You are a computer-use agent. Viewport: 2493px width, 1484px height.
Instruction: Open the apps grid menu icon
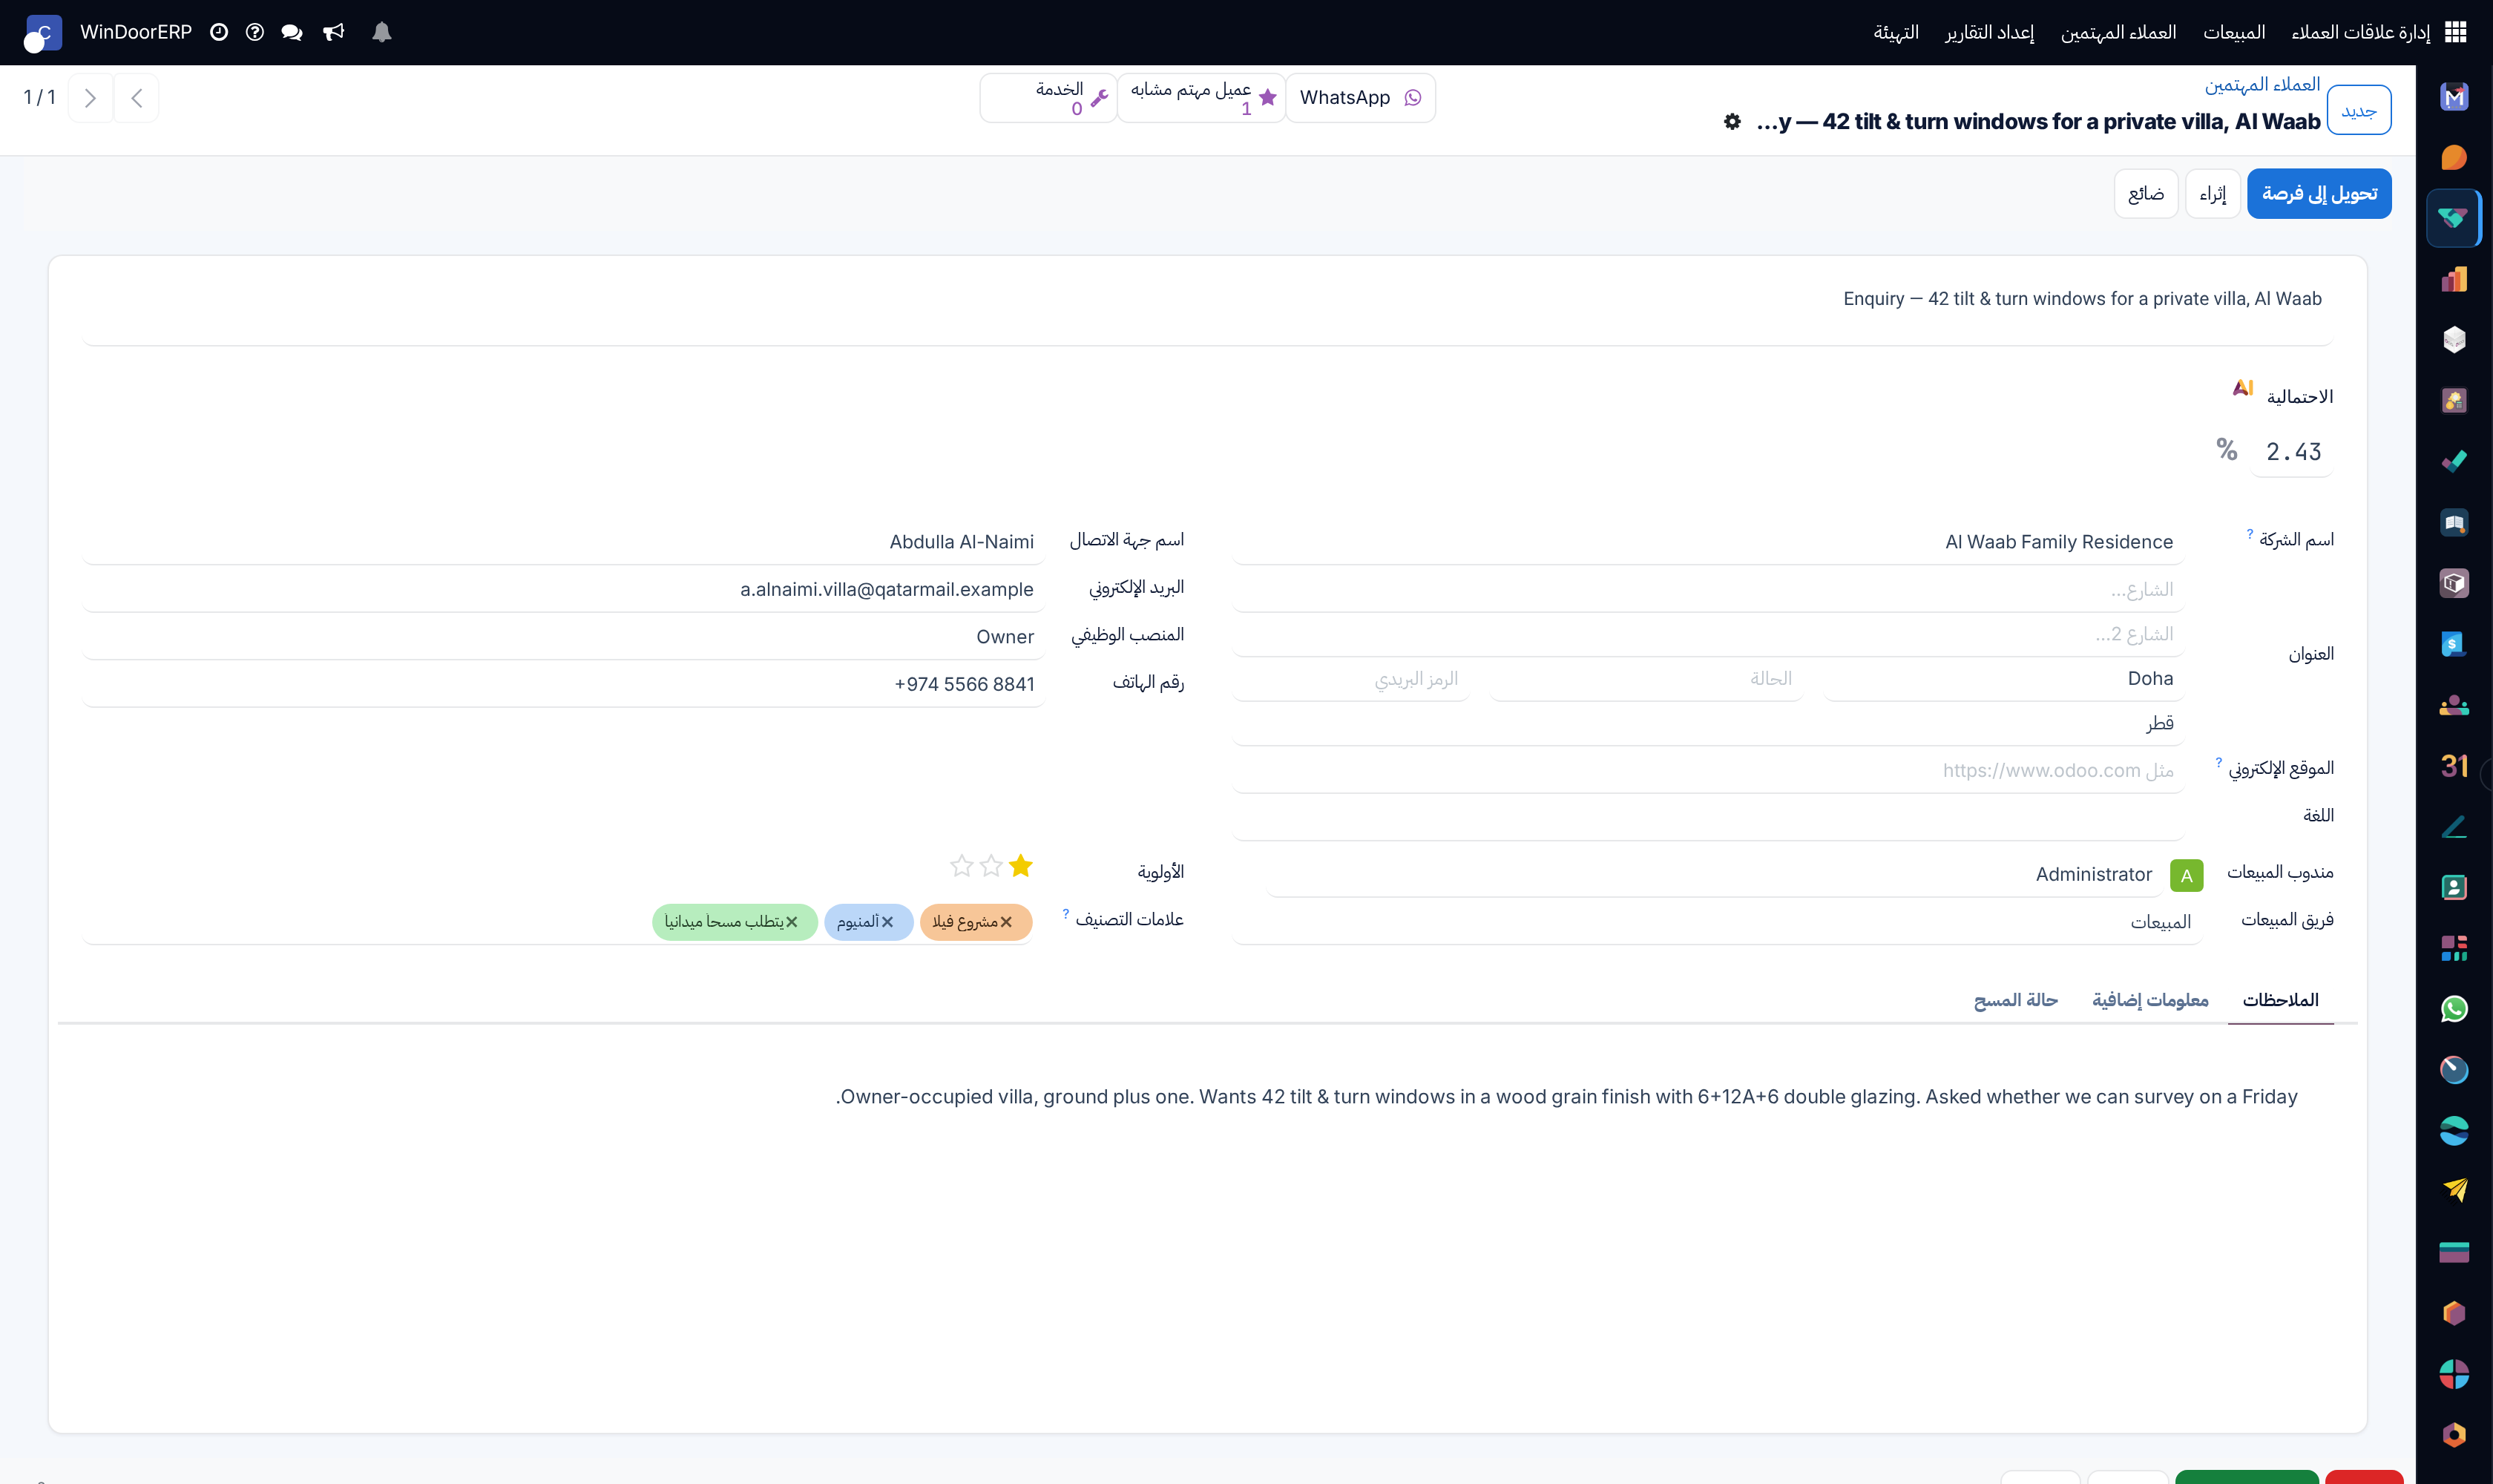point(2455,32)
